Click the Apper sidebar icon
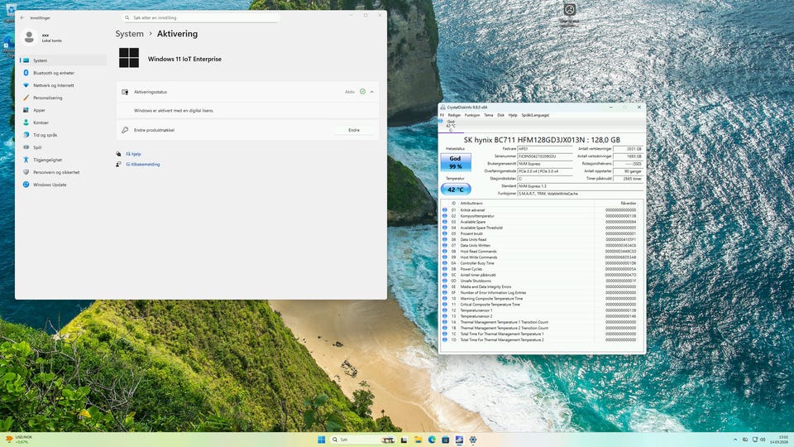 26,110
